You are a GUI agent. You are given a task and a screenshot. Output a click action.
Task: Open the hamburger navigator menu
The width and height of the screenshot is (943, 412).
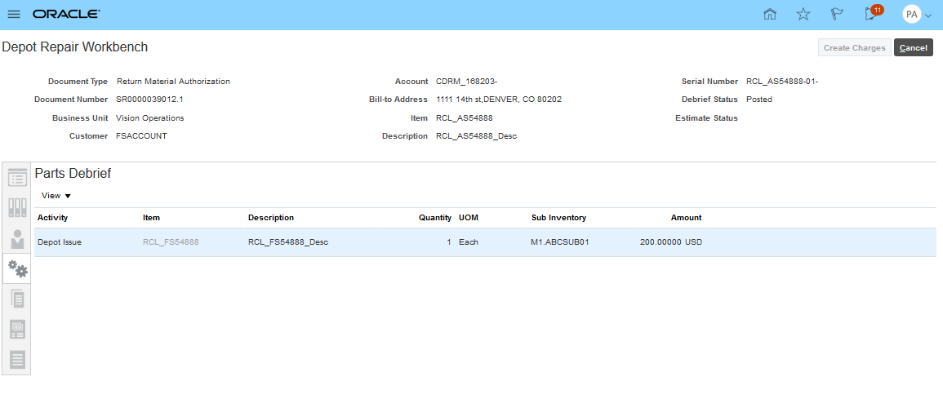(x=14, y=15)
